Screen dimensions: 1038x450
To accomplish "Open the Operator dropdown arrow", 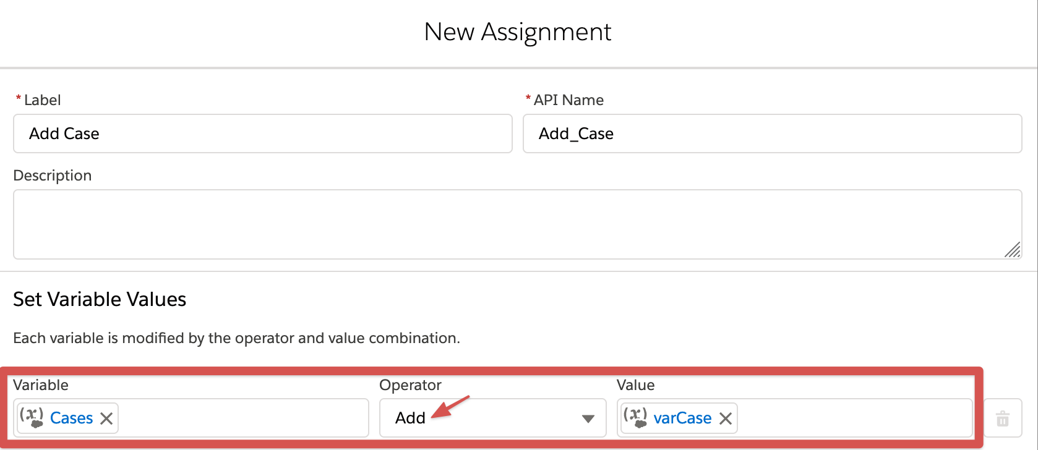I will [x=588, y=418].
